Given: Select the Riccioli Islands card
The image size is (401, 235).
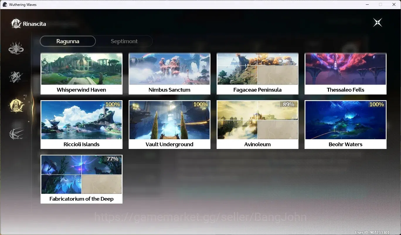Looking at the screenshot, I should [81, 125].
